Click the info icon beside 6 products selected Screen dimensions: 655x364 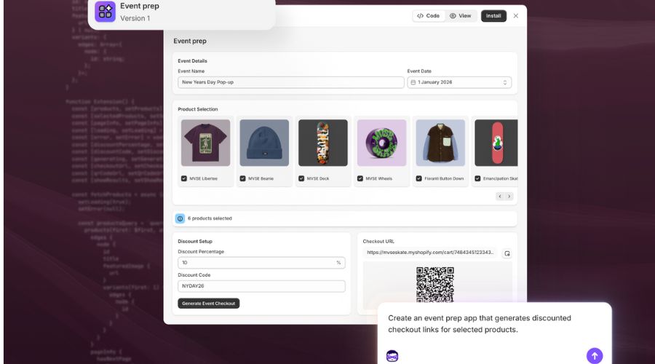180,218
